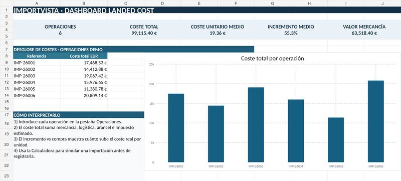The width and height of the screenshot is (401, 181).
Task: Select column H header
Action: tap(309, 3)
